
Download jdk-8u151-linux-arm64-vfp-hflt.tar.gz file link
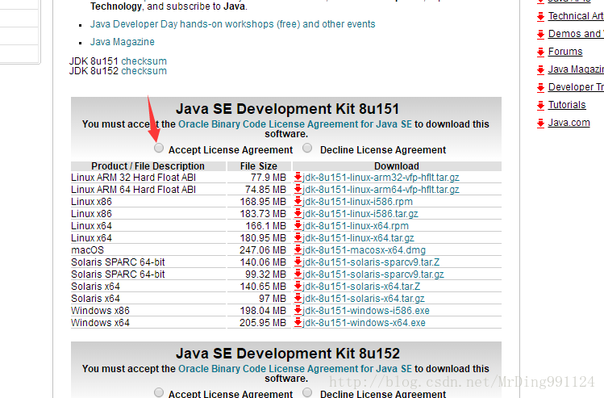click(381, 190)
